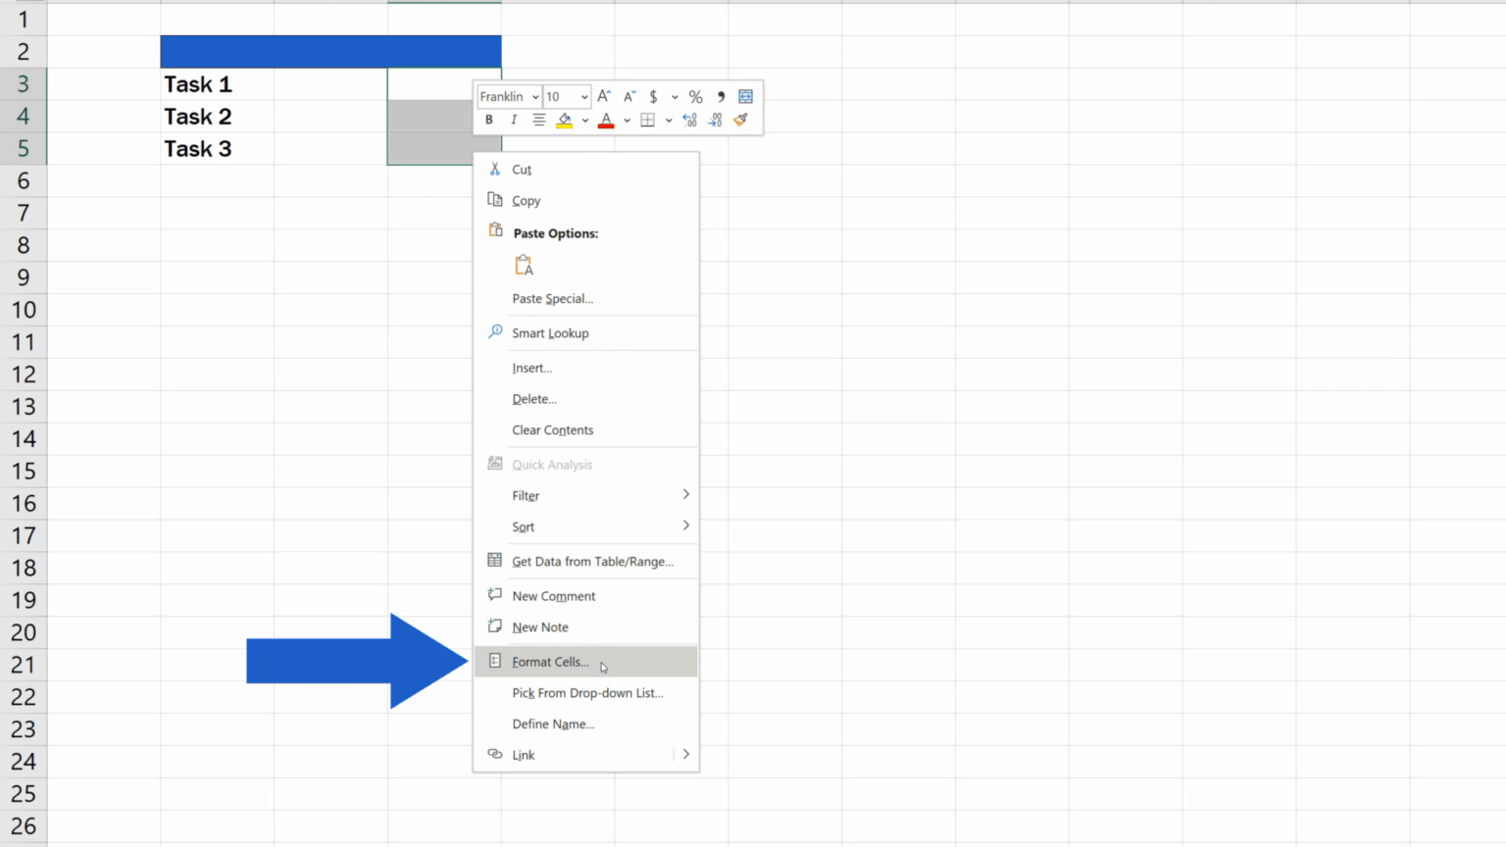Image resolution: width=1506 pixels, height=847 pixels.
Task: Expand the borders options dropdown arrow
Action: click(x=668, y=120)
